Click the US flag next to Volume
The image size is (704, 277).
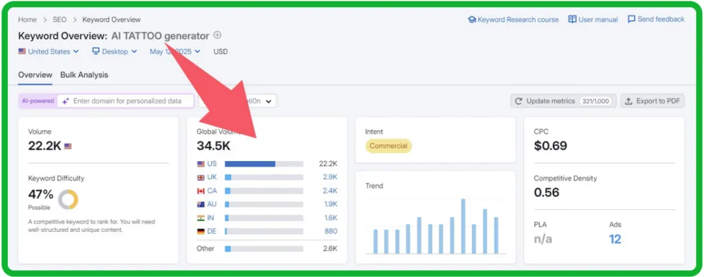tap(68, 147)
